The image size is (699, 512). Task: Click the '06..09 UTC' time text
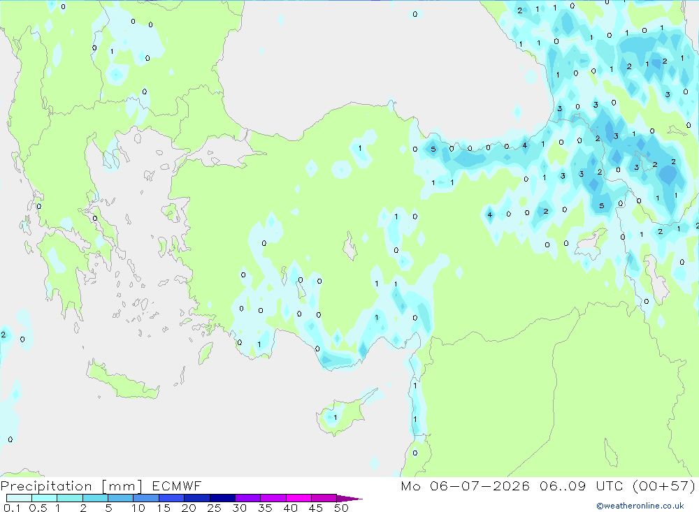(x=581, y=485)
